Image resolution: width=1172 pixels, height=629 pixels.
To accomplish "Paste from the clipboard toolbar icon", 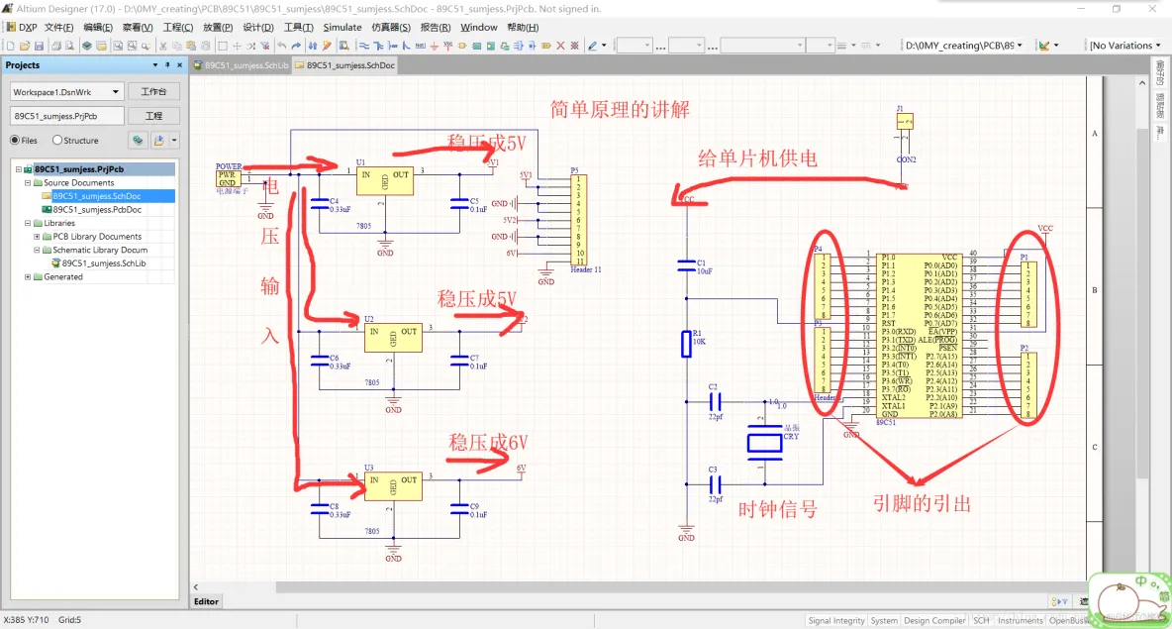I will tap(191, 46).
